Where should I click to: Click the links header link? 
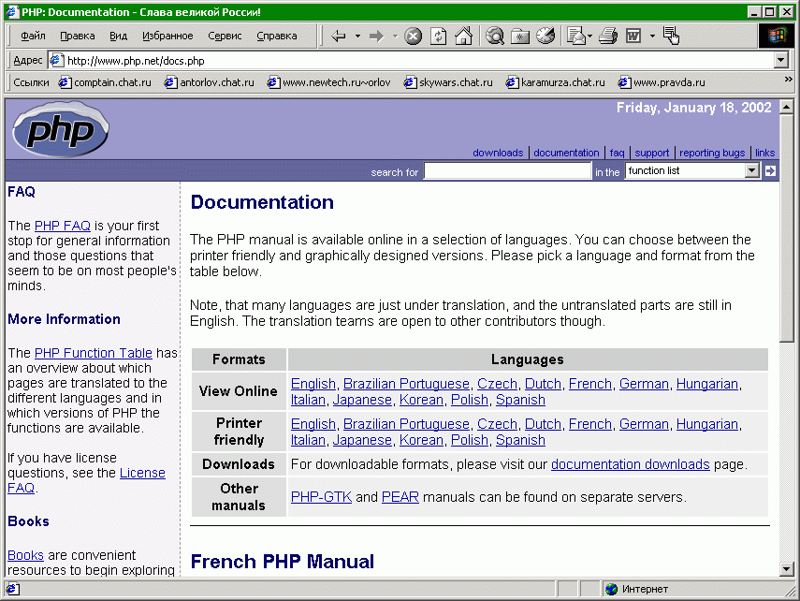click(x=764, y=153)
